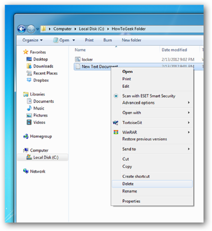Sort by the Date modified column header
Screen dimensions: 212x231
tap(174, 50)
